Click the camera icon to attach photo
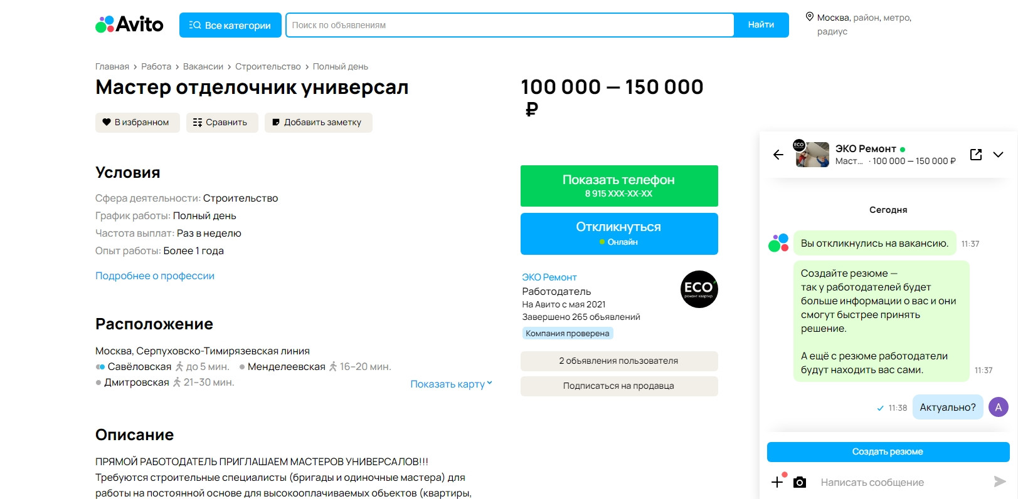 [x=800, y=482]
